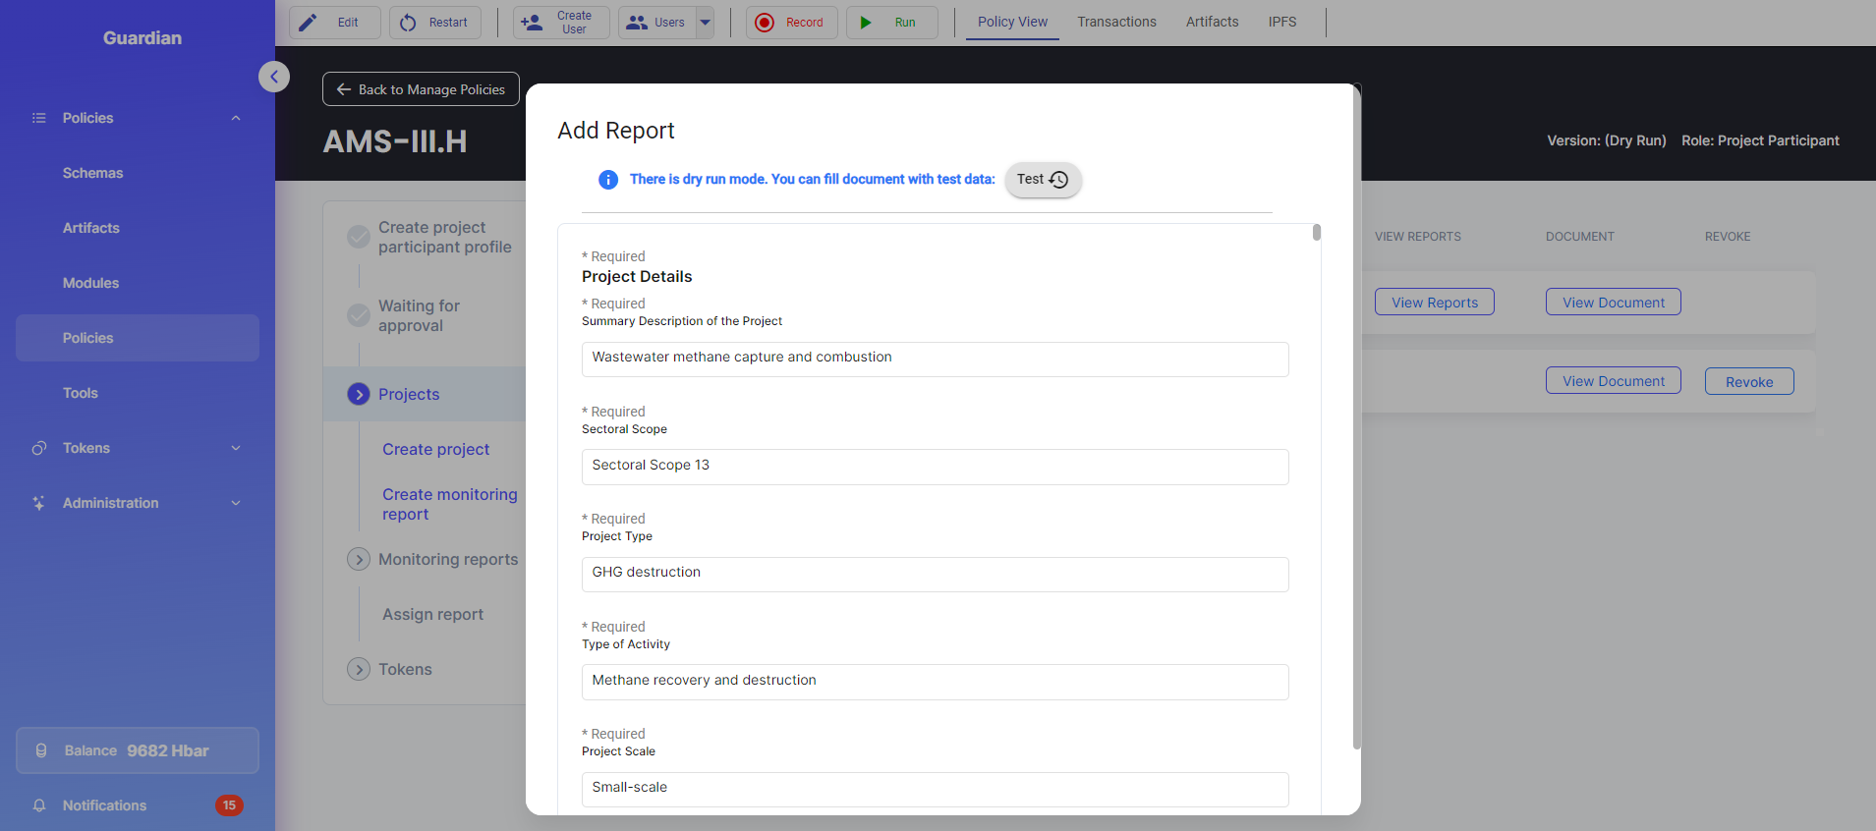Open the Users dropdown arrow
Screen dimensions: 1876x831
705,23
